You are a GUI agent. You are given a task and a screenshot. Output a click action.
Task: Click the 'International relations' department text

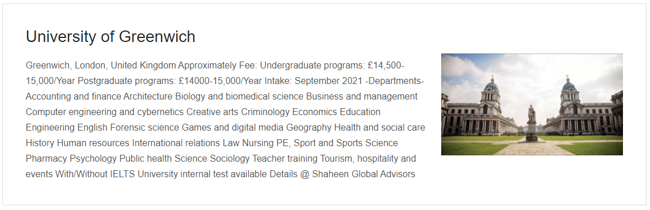(x=176, y=143)
